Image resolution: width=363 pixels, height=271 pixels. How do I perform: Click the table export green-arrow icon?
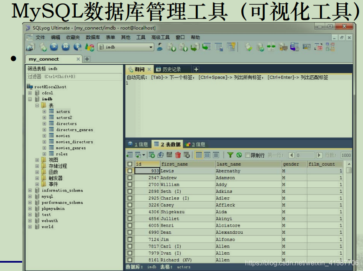coord(207,47)
